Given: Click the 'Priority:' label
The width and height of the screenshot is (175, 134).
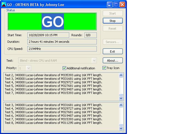Looking at the screenshot, I should click(x=11, y=68).
